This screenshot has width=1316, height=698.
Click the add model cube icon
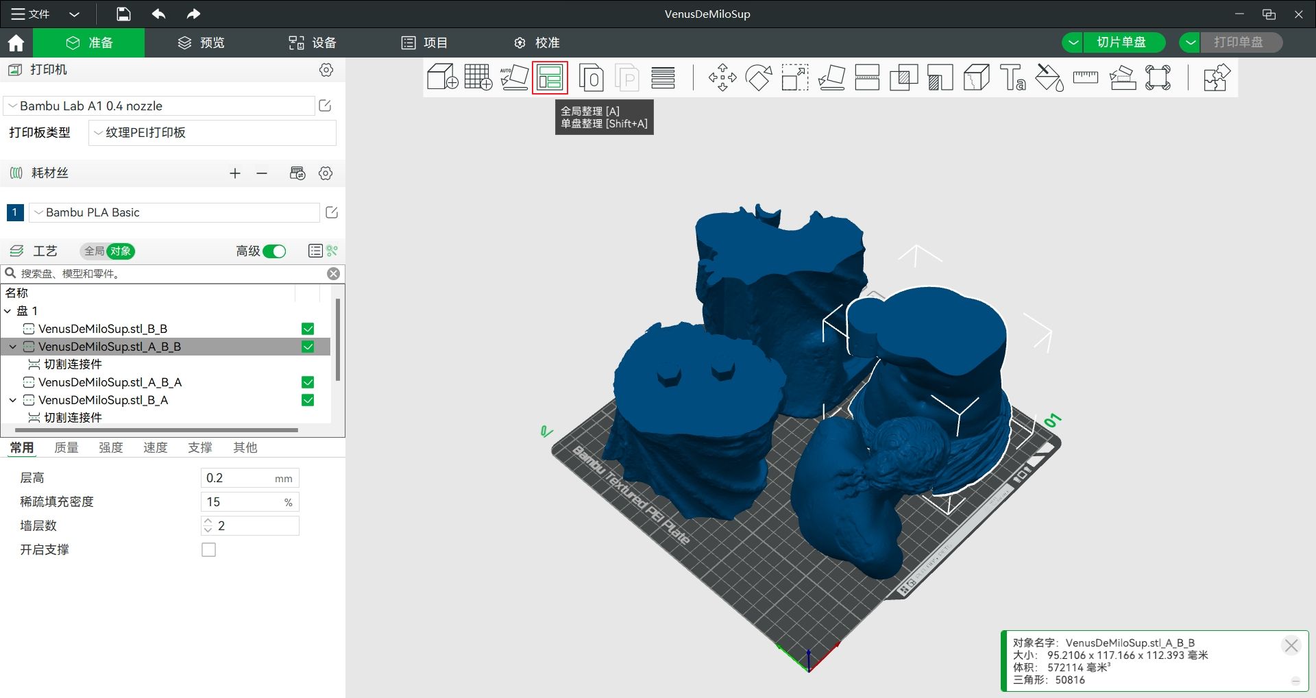[x=442, y=77]
